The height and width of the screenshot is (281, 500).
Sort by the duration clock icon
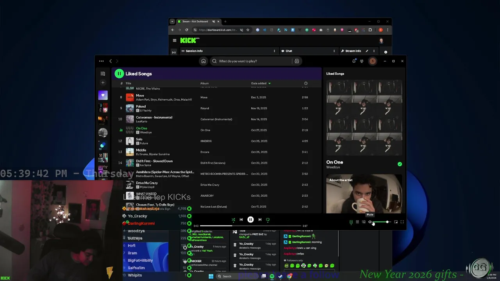click(306, 83)
